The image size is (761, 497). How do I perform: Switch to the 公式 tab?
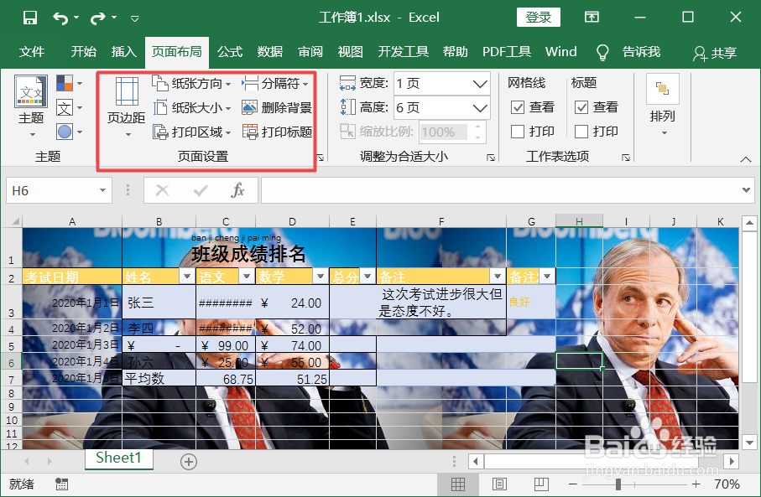point(230,51)
